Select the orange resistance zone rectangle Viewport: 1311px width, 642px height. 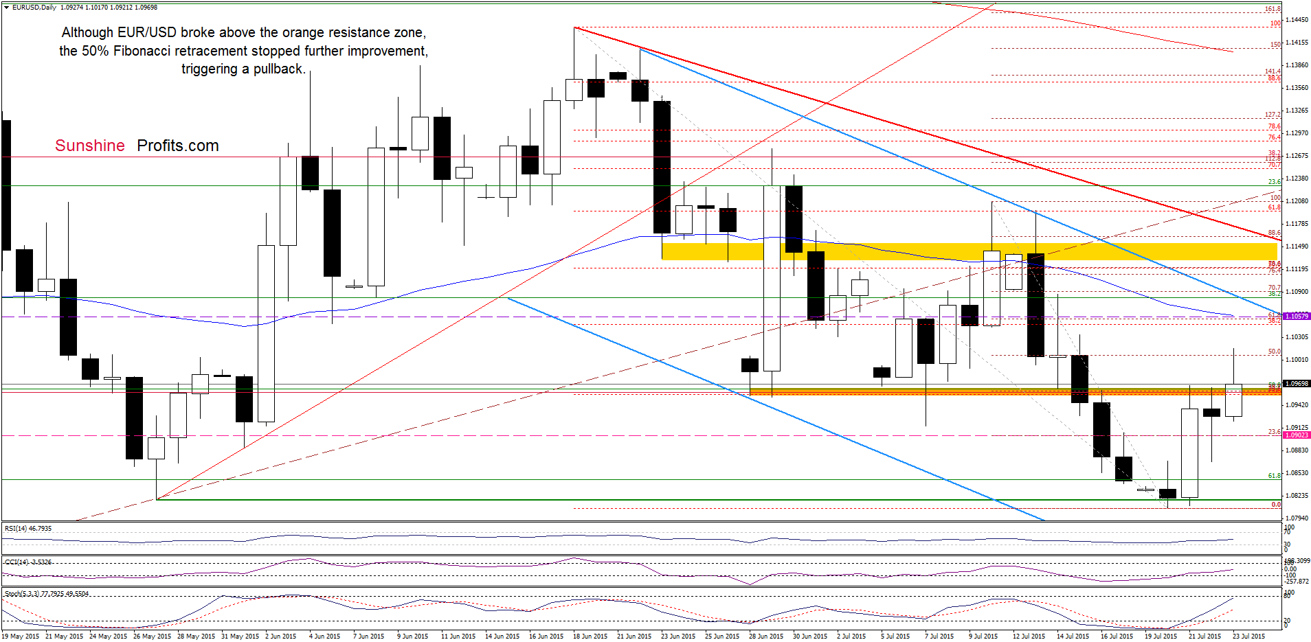[1015, 391]
